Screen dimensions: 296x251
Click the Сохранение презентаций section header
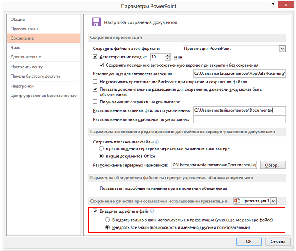(x=187, y=38)
